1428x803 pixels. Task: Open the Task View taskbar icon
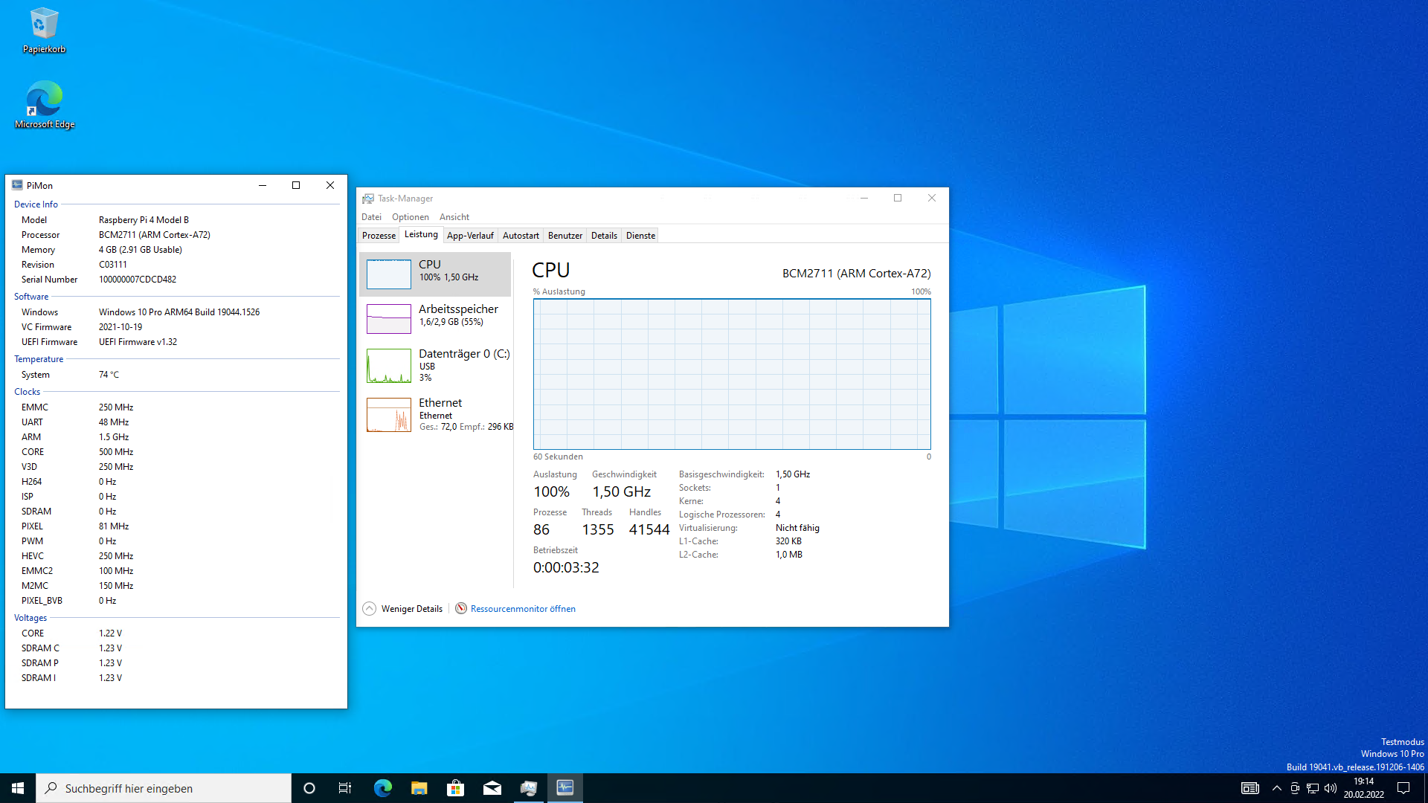345,788
